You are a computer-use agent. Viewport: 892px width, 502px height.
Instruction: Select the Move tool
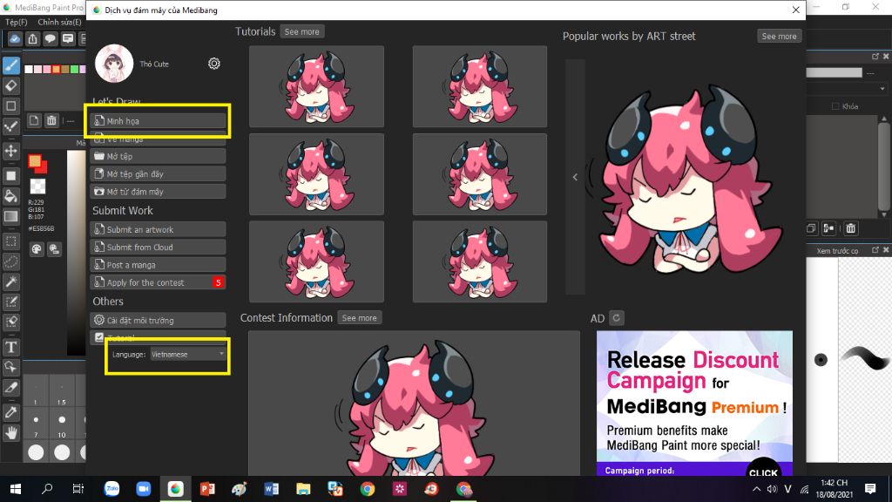point(11,151)
